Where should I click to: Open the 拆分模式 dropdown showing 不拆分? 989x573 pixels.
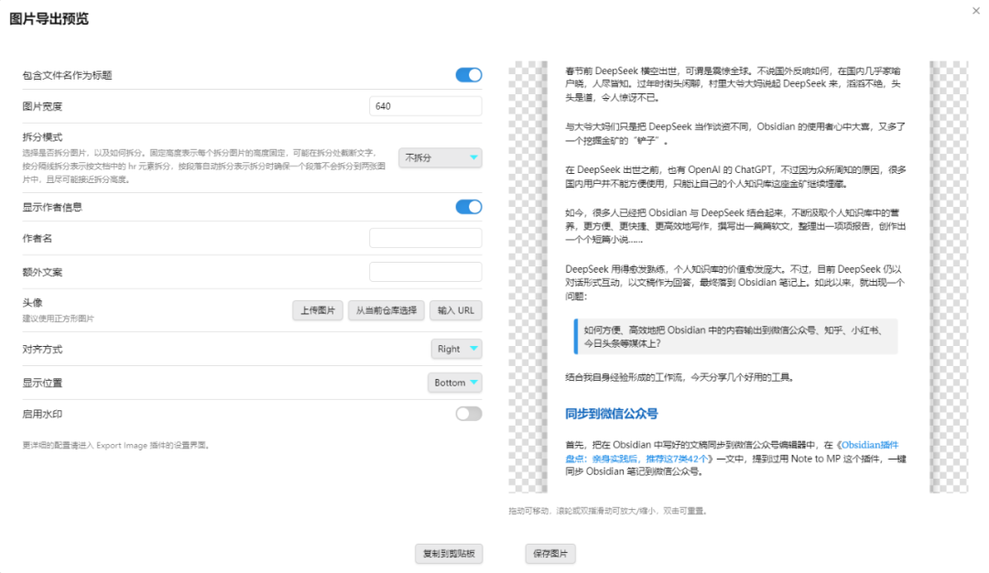click(440, 157)
